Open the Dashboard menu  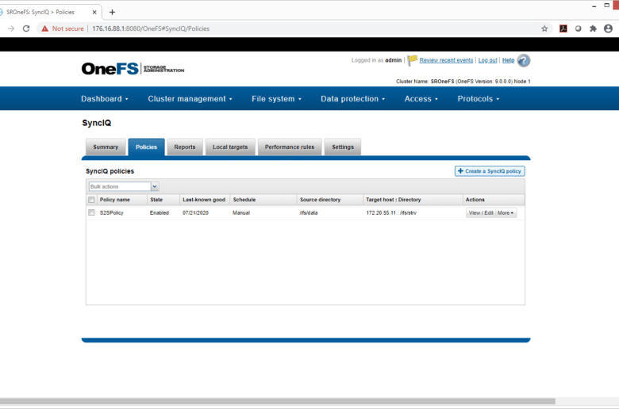click(105, 98)
